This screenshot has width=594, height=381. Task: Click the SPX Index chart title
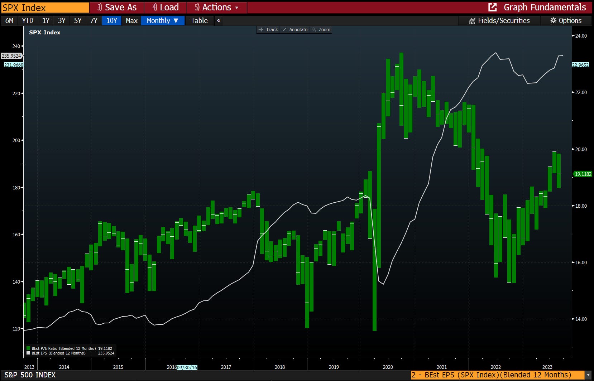coord(44,32)
